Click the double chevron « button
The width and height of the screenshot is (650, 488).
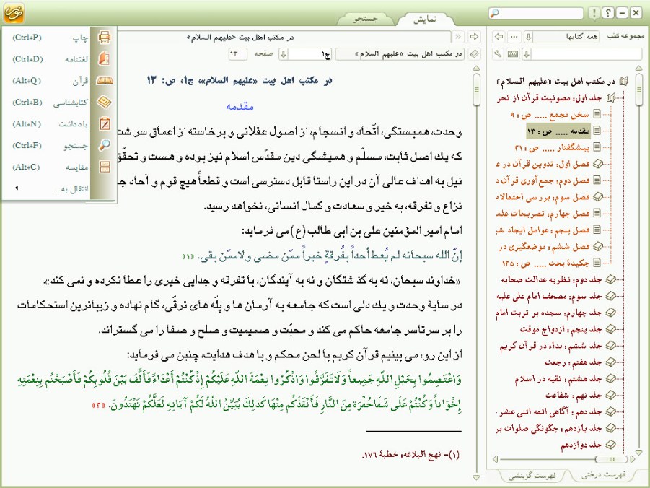click(458, 37)
